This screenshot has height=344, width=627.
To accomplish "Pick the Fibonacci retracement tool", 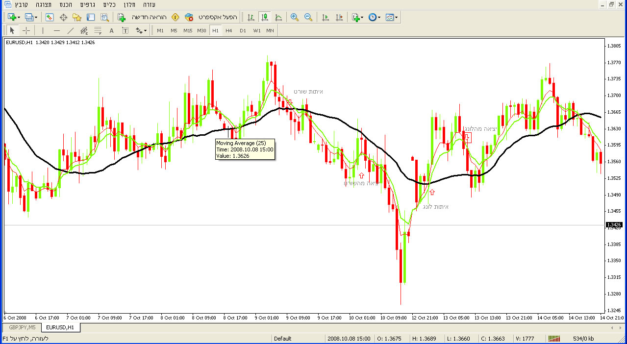I will pos(98,30).
